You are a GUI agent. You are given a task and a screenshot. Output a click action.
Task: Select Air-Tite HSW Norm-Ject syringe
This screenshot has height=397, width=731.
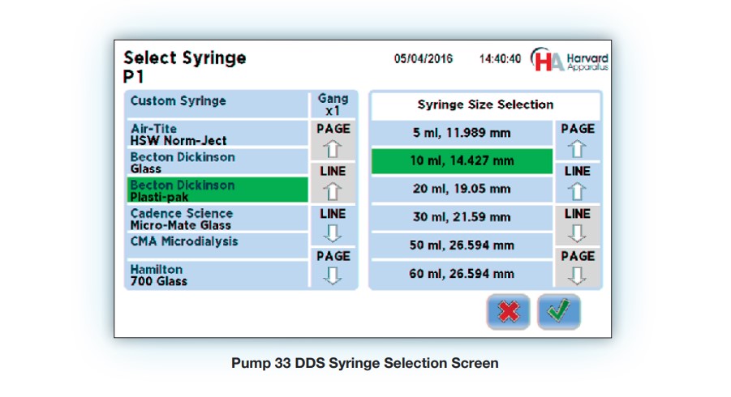click(x=216, y=134)
